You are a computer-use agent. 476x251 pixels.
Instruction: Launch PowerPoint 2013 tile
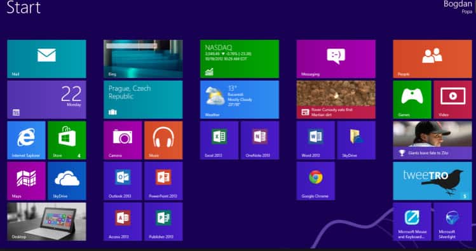(x=163, y=181)
